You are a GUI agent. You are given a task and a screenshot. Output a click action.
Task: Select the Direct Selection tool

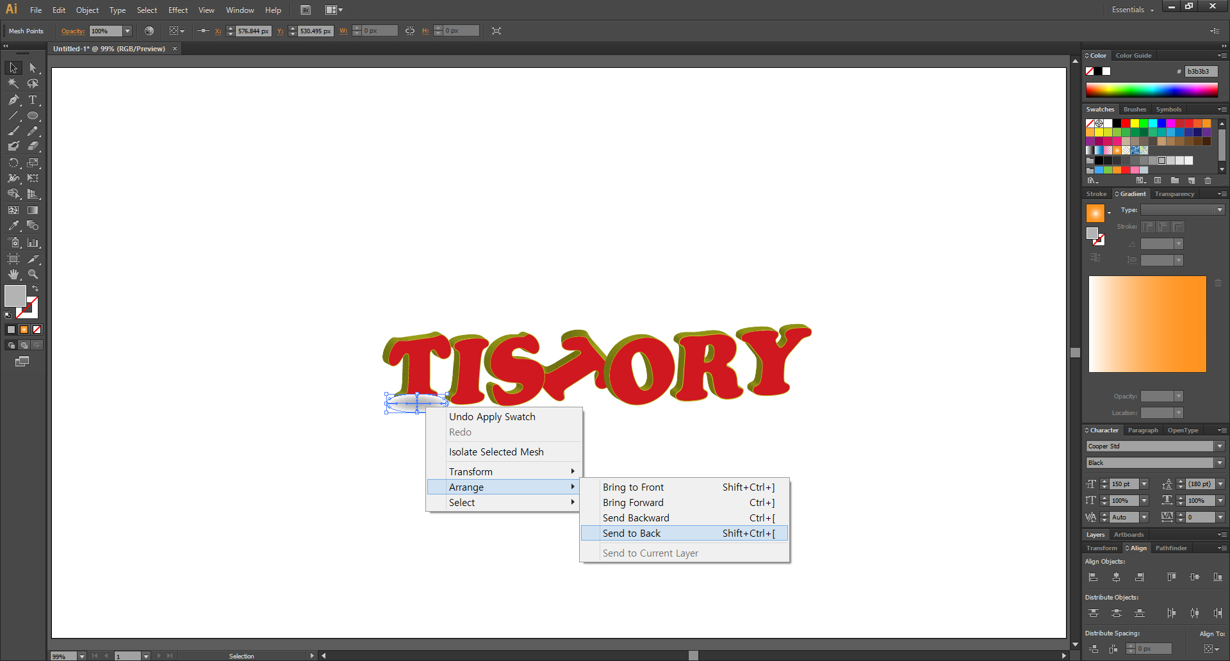click(x=33, y=68)
